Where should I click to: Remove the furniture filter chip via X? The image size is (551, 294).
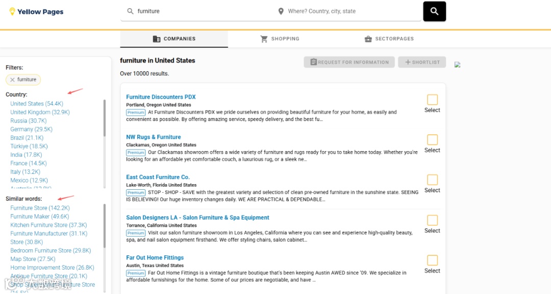(x=12, y=80)
